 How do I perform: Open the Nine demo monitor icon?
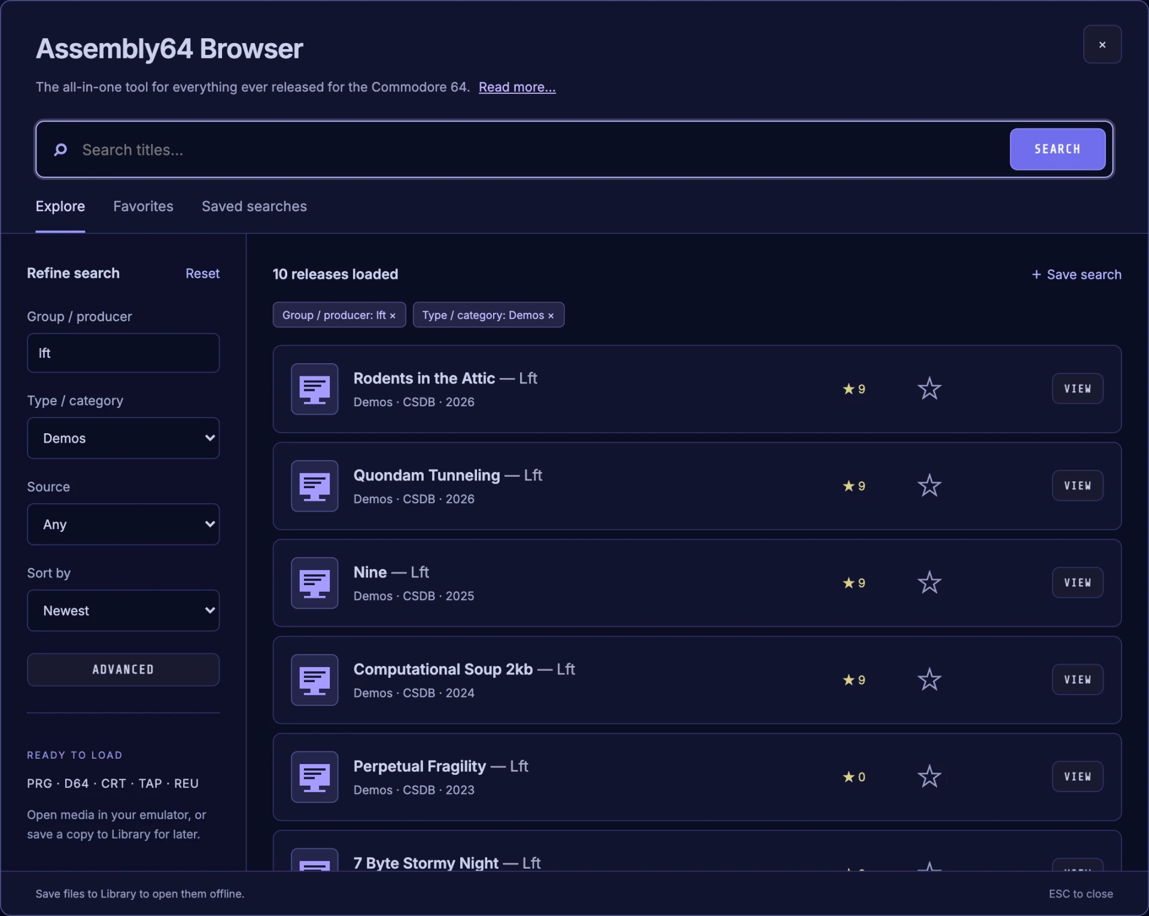[314, 583]
